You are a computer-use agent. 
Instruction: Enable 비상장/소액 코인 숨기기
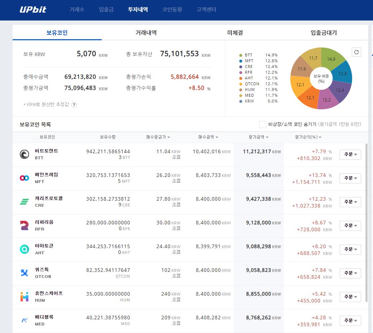point(263,124)
